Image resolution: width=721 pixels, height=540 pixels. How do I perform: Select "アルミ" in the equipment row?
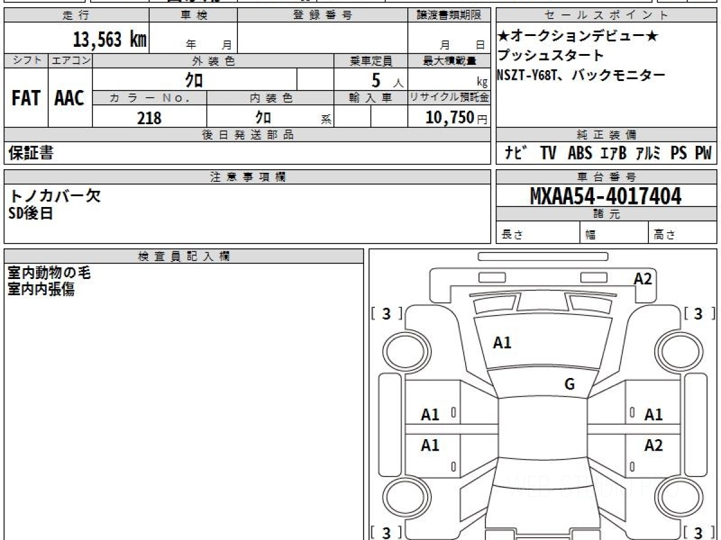(x=648, y=154)
